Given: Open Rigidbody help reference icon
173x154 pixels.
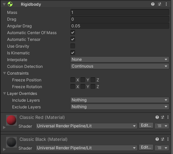Looking at the screenshot, I should coord(153,4).
